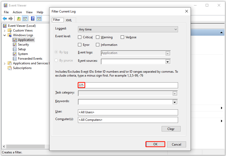Image resolution: width=226 pixels, height=156 pixels.
Task: Click the Application log icon in tree
Action: point(15,40)
